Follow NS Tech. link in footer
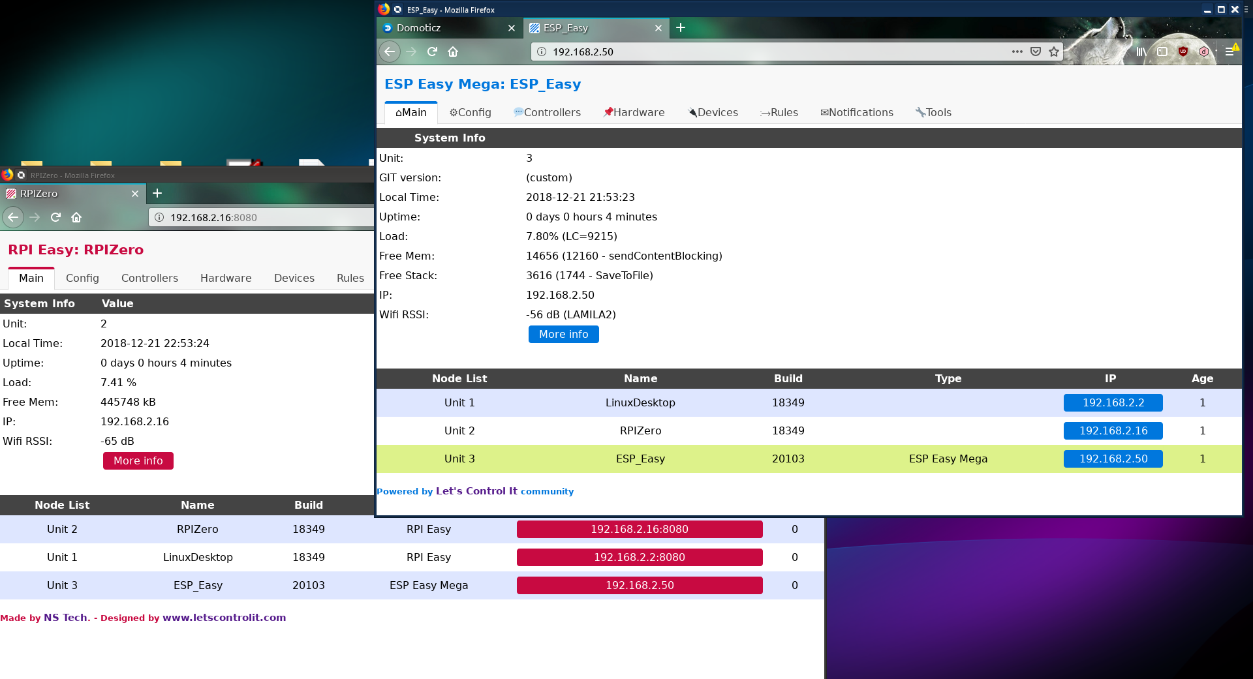 click(x=67, y=618)
